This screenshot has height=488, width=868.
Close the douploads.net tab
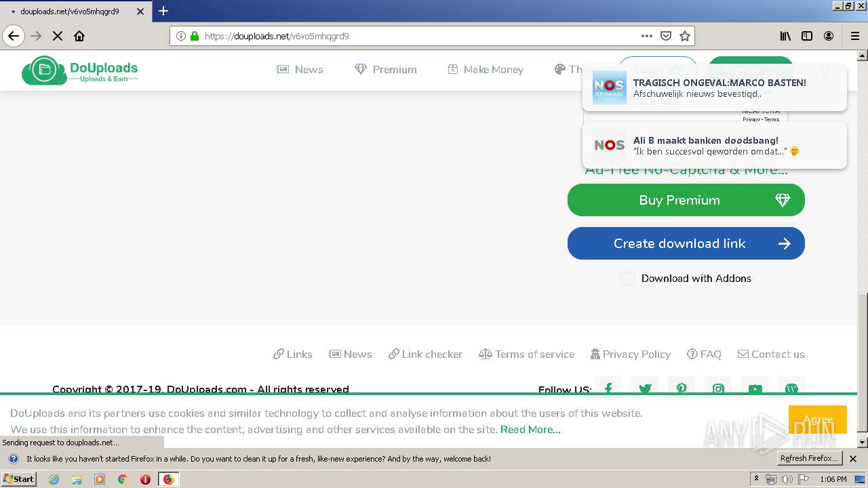(x=140, y=12)
